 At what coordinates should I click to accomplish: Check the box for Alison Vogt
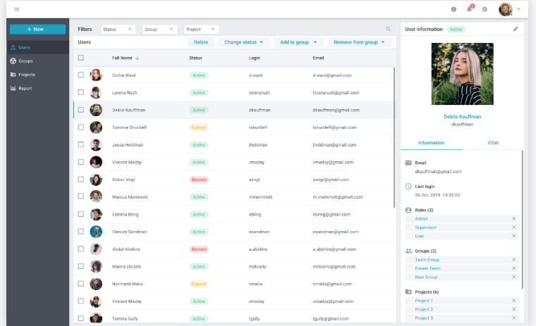pos(81,180)
